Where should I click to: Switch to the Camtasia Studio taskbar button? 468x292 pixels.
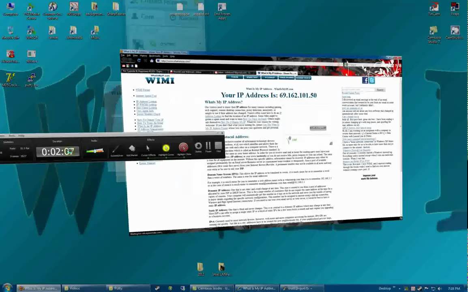212,288
